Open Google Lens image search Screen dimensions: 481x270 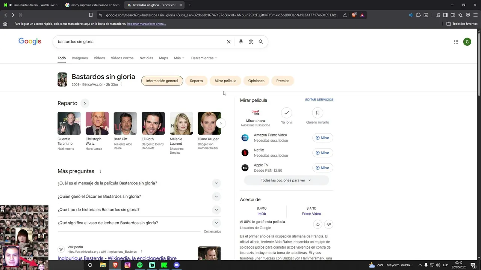tap(251, 42)
